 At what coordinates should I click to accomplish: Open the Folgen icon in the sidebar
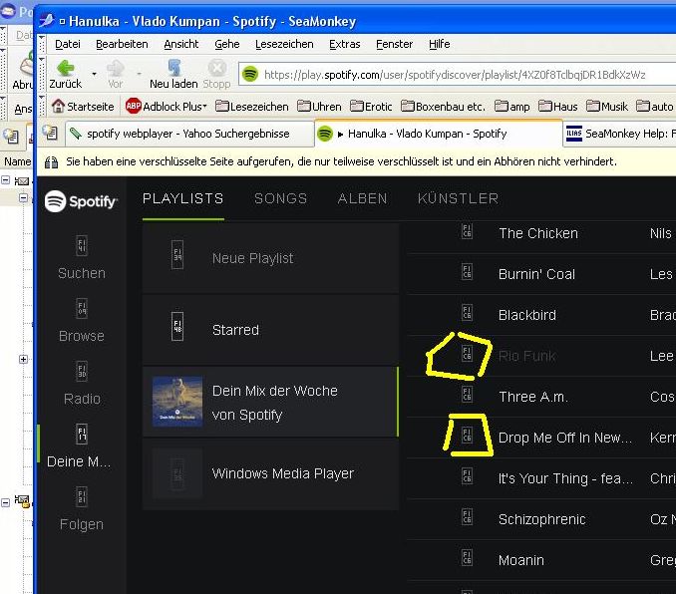click(x=82, y=497)
